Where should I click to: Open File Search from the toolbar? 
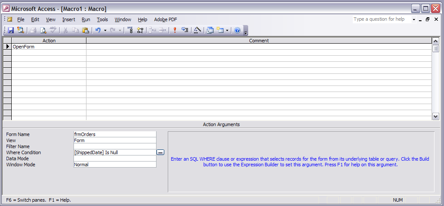[x=20, y=30]
